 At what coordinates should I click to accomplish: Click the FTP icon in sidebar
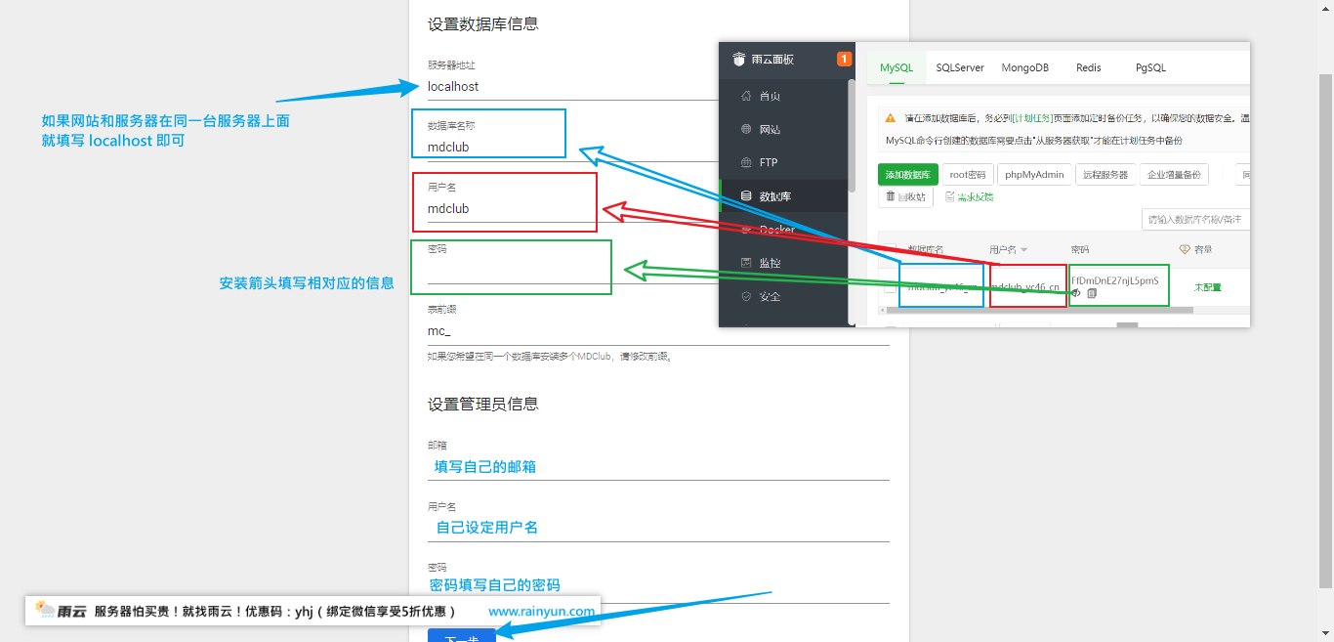click(747, 162)
